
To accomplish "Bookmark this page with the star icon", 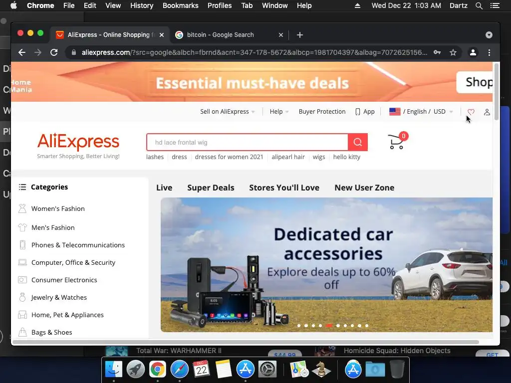I will point(453,52).
